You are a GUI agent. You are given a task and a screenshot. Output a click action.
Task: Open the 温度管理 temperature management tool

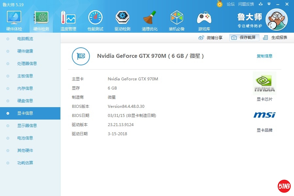coord(68,20)
